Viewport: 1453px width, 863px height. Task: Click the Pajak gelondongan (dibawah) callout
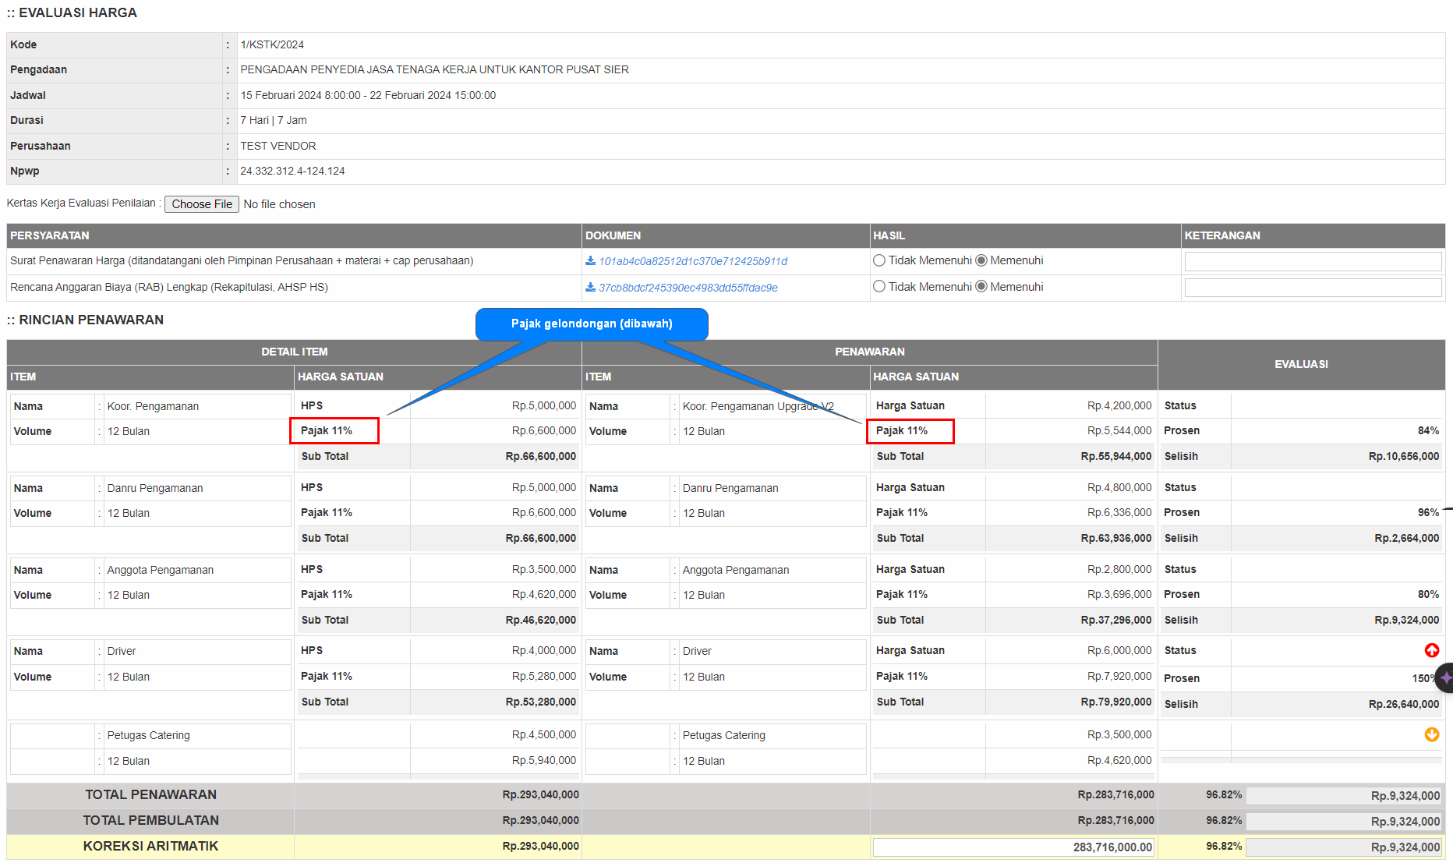point(592,324)
